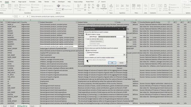
Task: Open the Pictures insert option
Action: coord(16,7)
